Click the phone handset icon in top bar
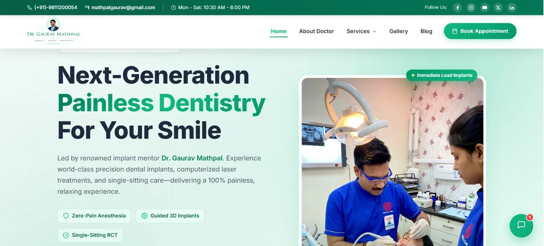The width and height of the screenshot is (544, 246). pyautogui.click(x=30, y=7)
